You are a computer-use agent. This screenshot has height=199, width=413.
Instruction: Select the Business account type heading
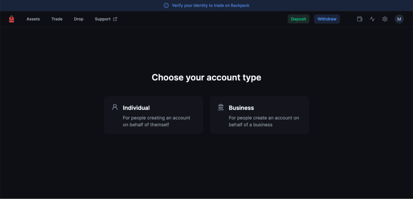tap(241, 108)
